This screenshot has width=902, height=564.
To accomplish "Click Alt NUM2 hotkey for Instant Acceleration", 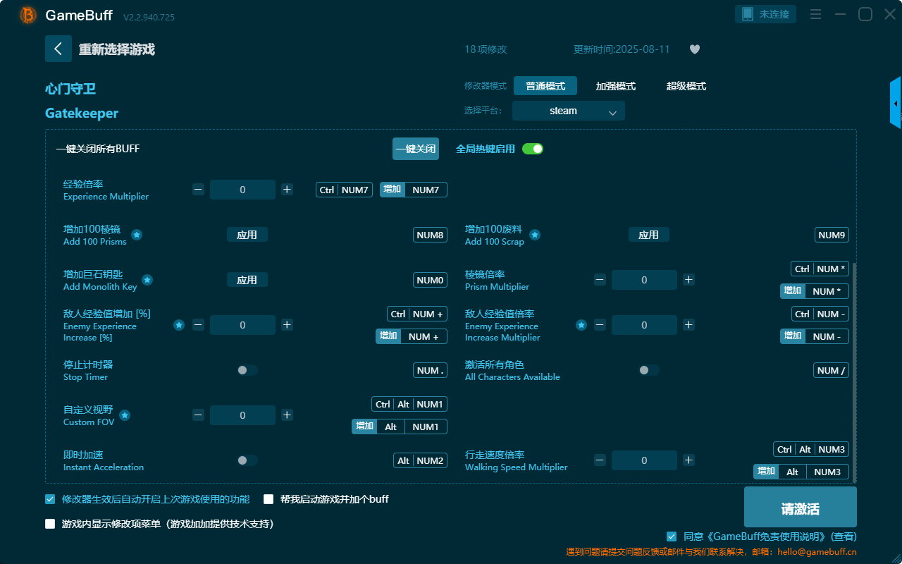I will pyautogui.click(x=420, y=460).
